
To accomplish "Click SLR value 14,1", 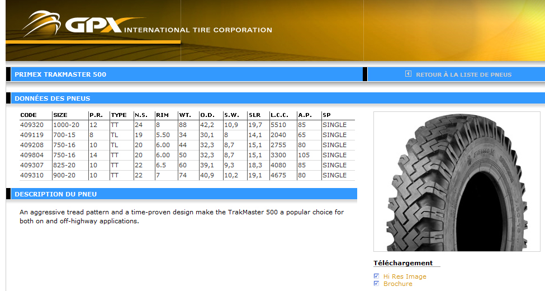I will click(x=255, y=135).
